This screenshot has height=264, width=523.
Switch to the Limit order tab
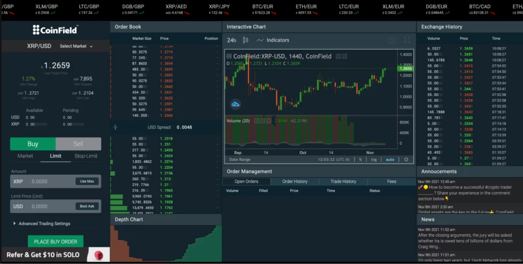55,156
